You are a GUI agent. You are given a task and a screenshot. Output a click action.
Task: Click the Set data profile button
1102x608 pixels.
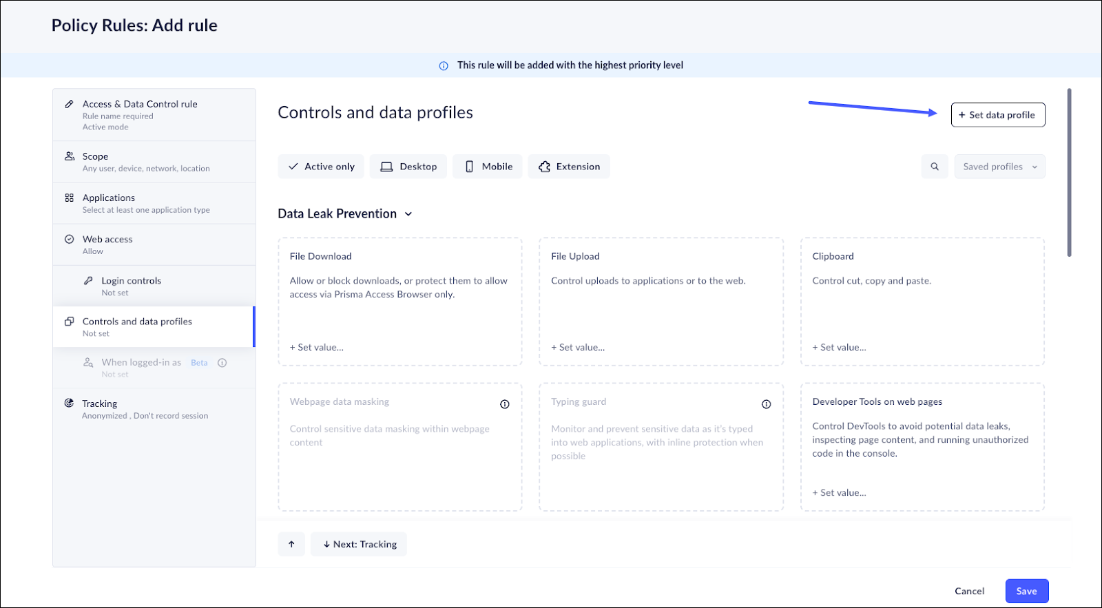coord(998,115)
